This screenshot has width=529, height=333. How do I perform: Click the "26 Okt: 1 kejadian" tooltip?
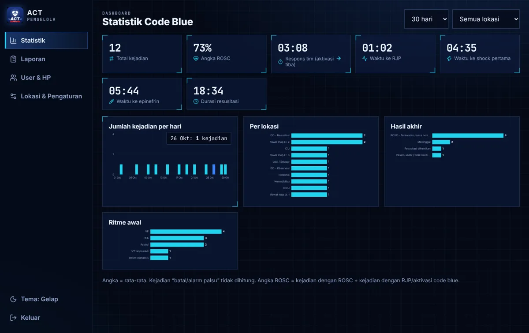[199, 138]
